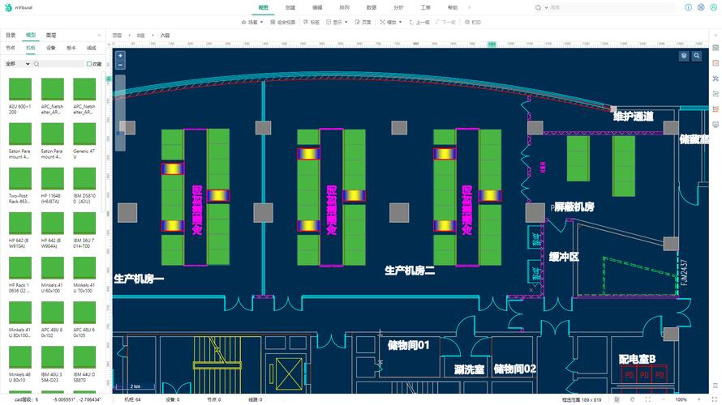Click the top global search field
Screen dimensions: 722x405
tap(612, 8)
